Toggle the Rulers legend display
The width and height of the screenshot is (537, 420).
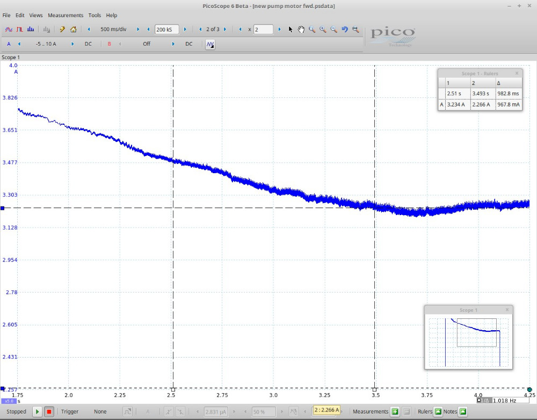(438, 412)
